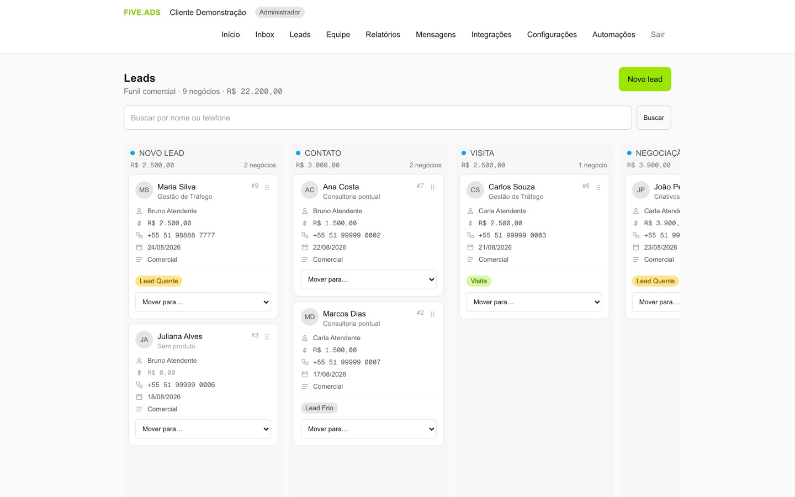Open the Mover para dropdown on Juliana Alves card

point(203,429)
